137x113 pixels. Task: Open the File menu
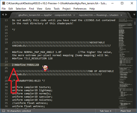4,9
